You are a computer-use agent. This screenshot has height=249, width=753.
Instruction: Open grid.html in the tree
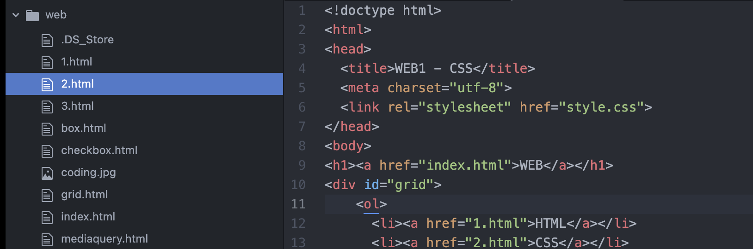tap(85, 195)
